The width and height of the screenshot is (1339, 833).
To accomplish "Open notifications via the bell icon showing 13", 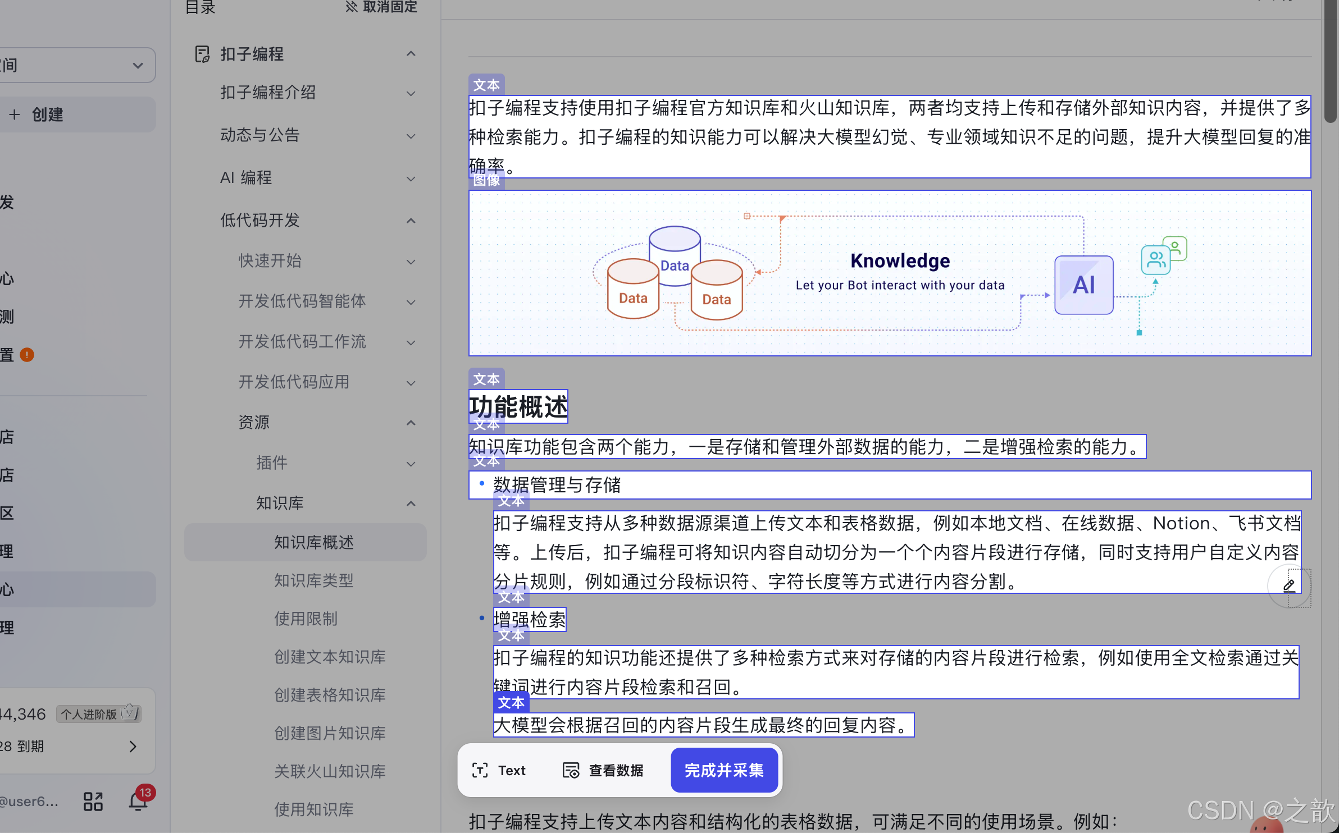I will coord(138,800).
